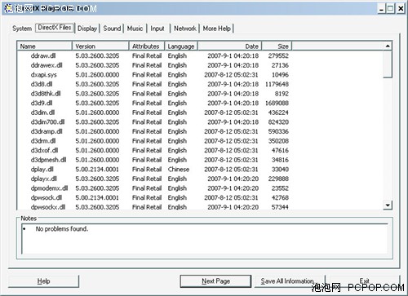Click the file list scroll up arrow
408x296 pixels.
[x=388, y=46]
